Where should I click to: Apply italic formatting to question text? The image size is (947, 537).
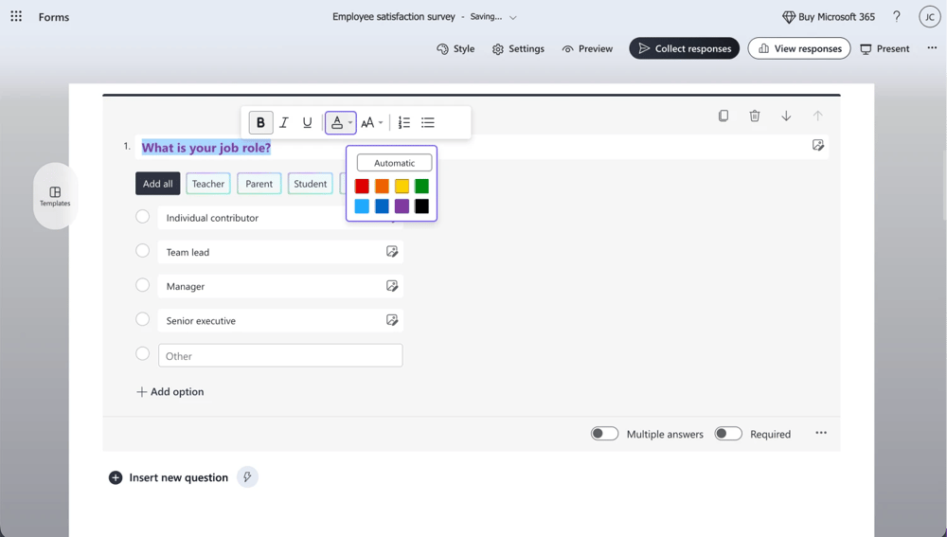[284, 123]
